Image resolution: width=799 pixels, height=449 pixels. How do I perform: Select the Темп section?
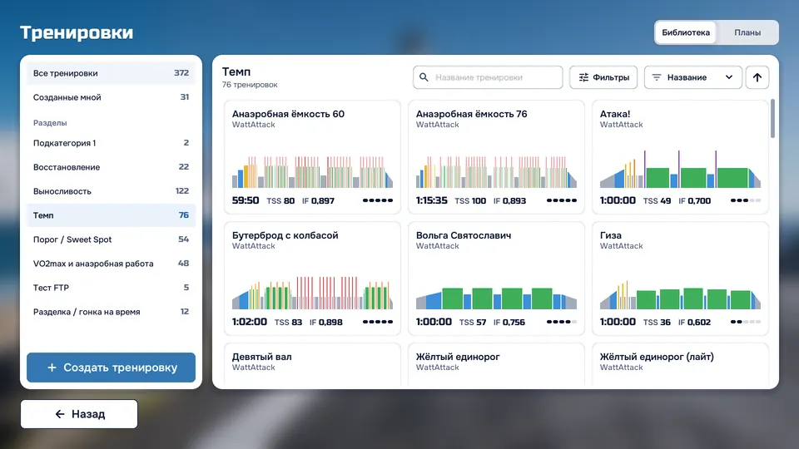[111, 215]
